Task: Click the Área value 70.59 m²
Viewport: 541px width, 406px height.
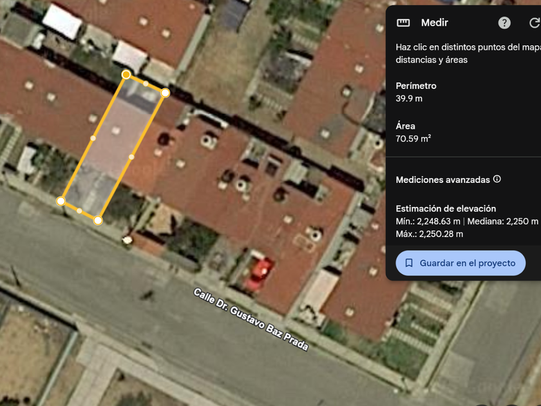Action: point(413,139)
